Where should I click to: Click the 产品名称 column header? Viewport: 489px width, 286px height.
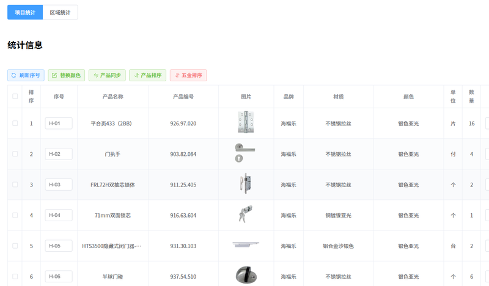(x=113, y=97)
